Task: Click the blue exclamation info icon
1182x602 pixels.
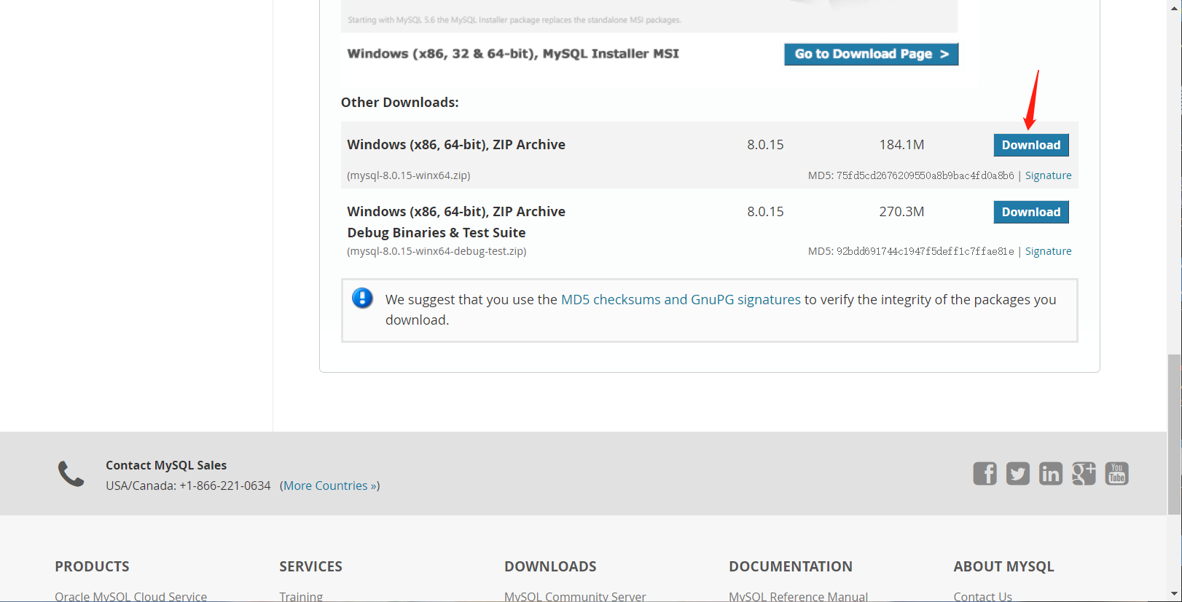Action: click(362, 298)
